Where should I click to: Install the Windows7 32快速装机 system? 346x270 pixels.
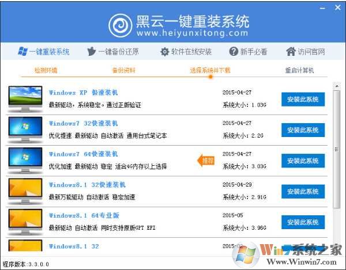coord(303,130)
